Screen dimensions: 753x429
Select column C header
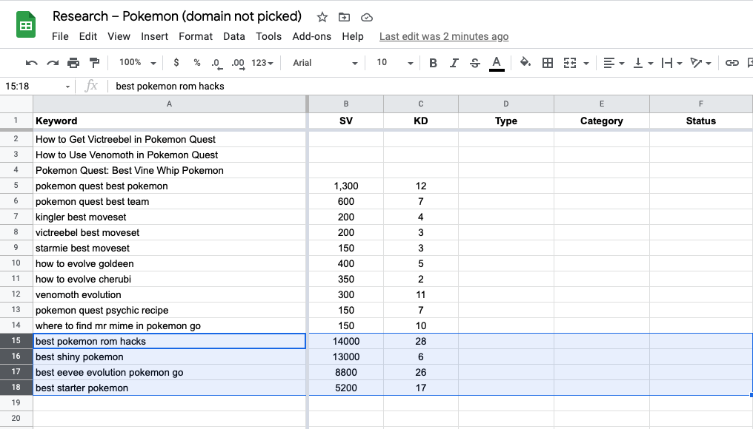(421, 104)
